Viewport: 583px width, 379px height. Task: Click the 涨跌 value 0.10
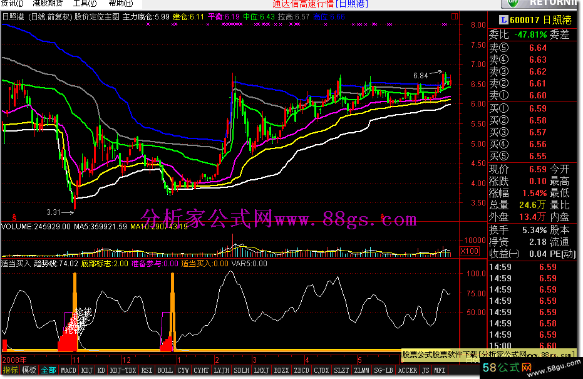538,182
